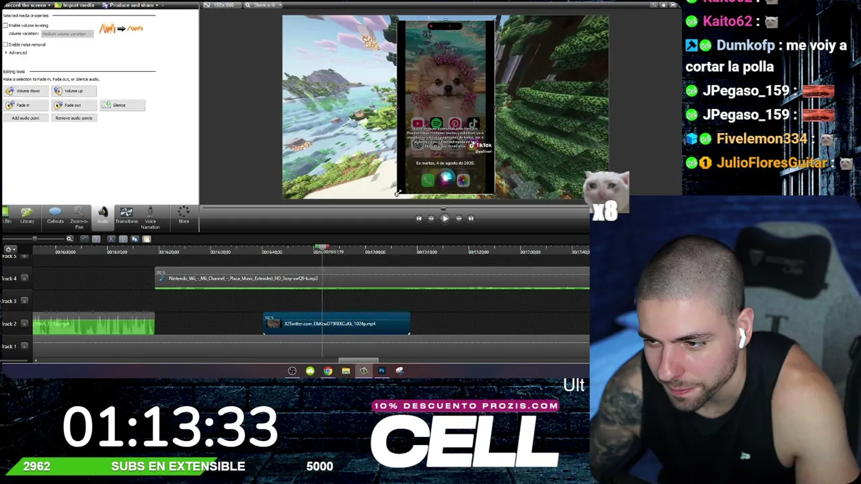This screenshot has height=484, width=861.
Task: Click the step backward preview control
Action: click(431, 218)
